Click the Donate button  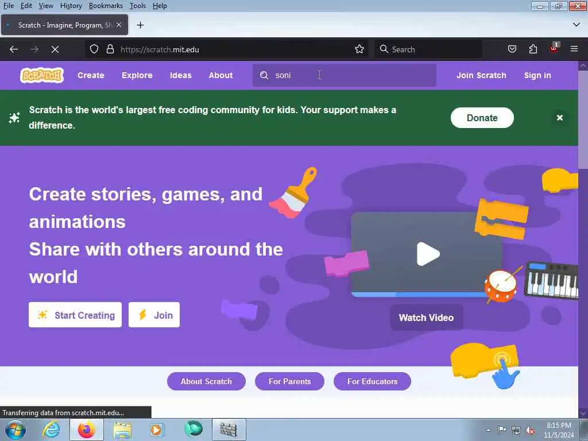[482, 118]
